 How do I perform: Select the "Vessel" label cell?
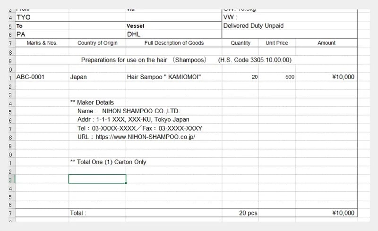[x=135, y=26]
